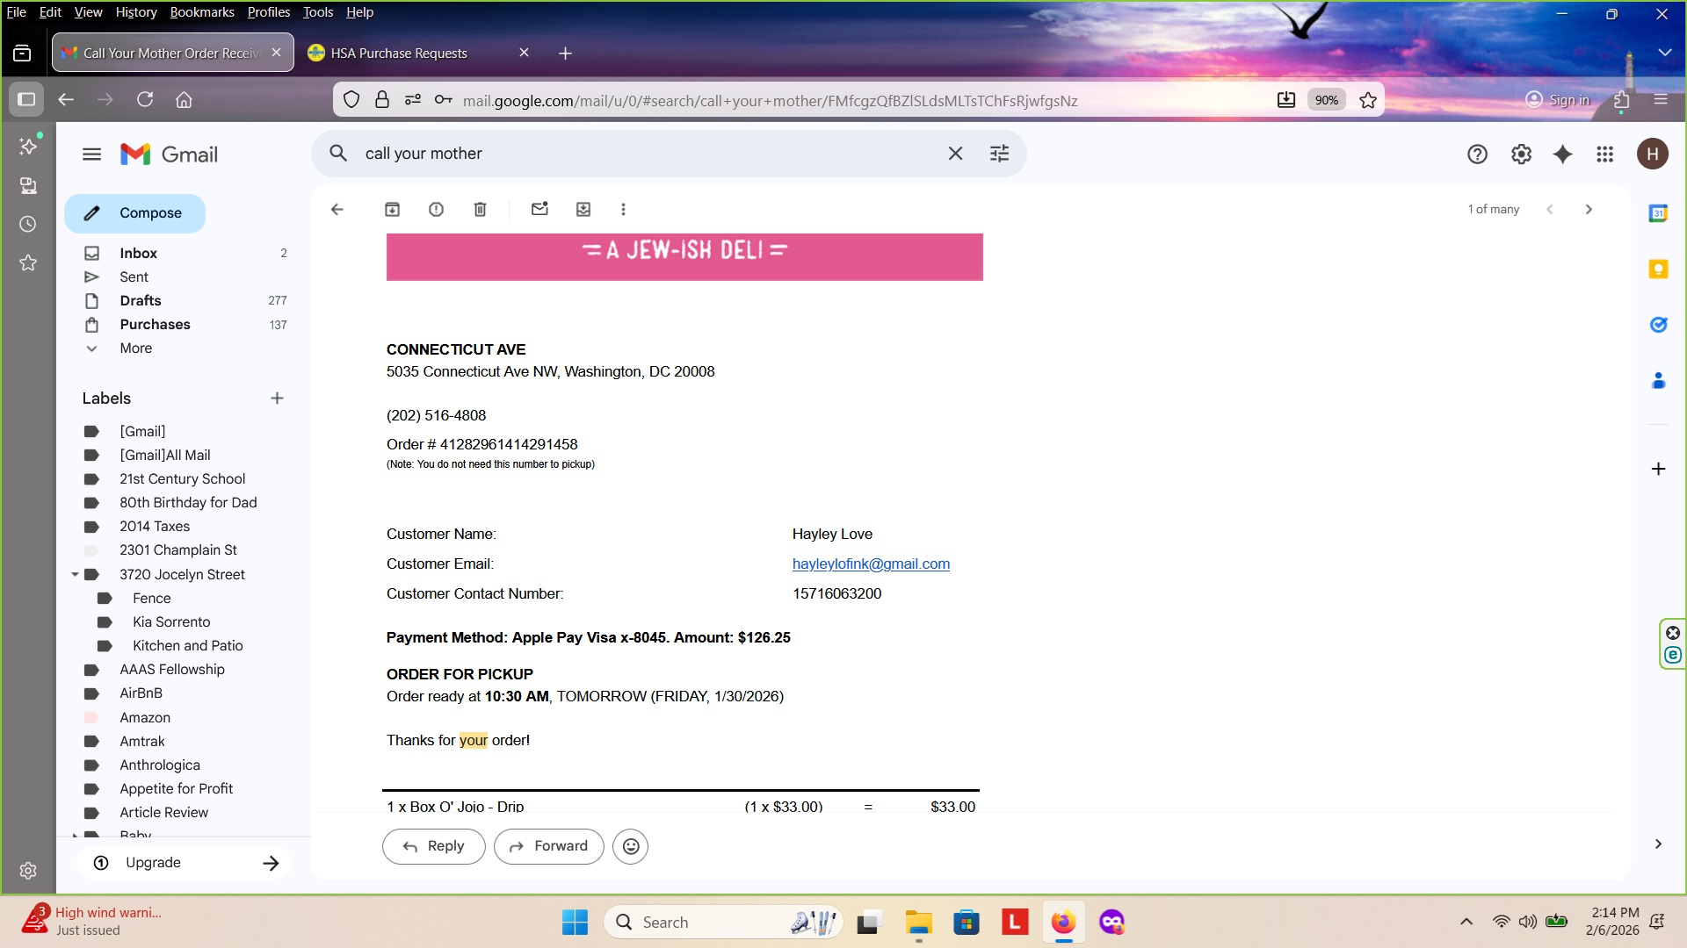This screenshot has height=948, width=1687.
Task: Open the more actions three-dot menu
Action: [623, 209]
